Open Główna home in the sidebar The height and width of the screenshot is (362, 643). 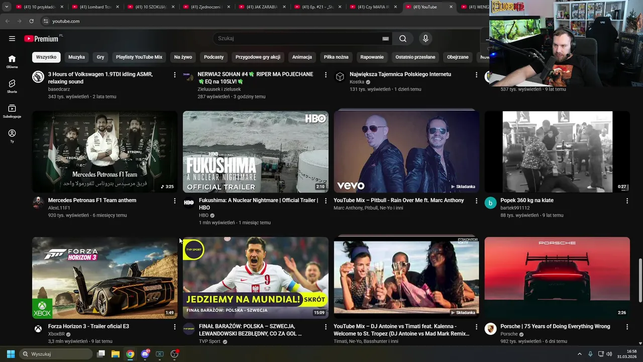pos(12,61)
